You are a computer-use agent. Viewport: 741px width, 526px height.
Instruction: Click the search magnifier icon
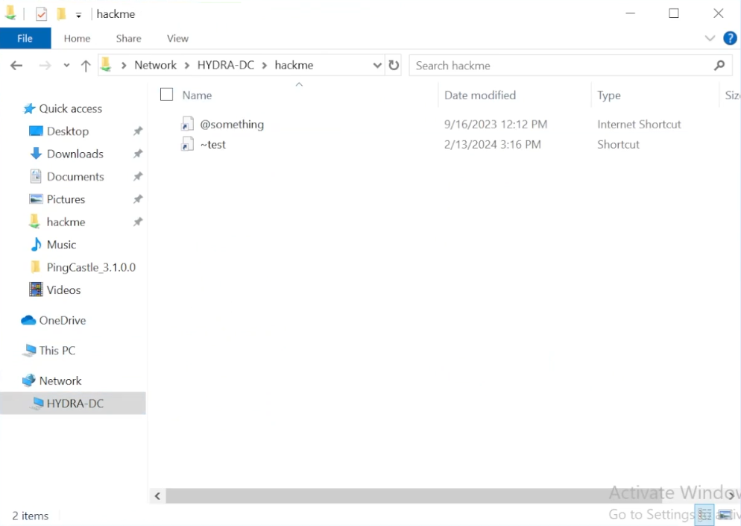(x=719, y=66)
